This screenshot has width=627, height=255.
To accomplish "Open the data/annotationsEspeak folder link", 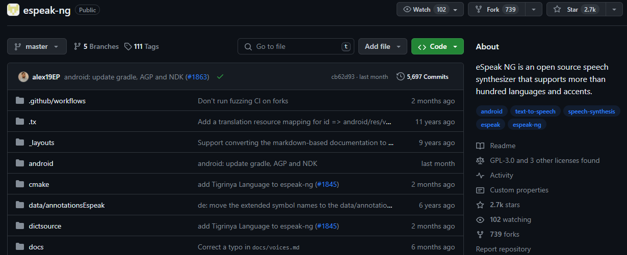I will coord(67,205).
